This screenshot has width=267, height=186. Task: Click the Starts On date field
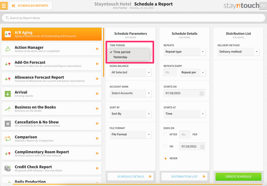185,93
